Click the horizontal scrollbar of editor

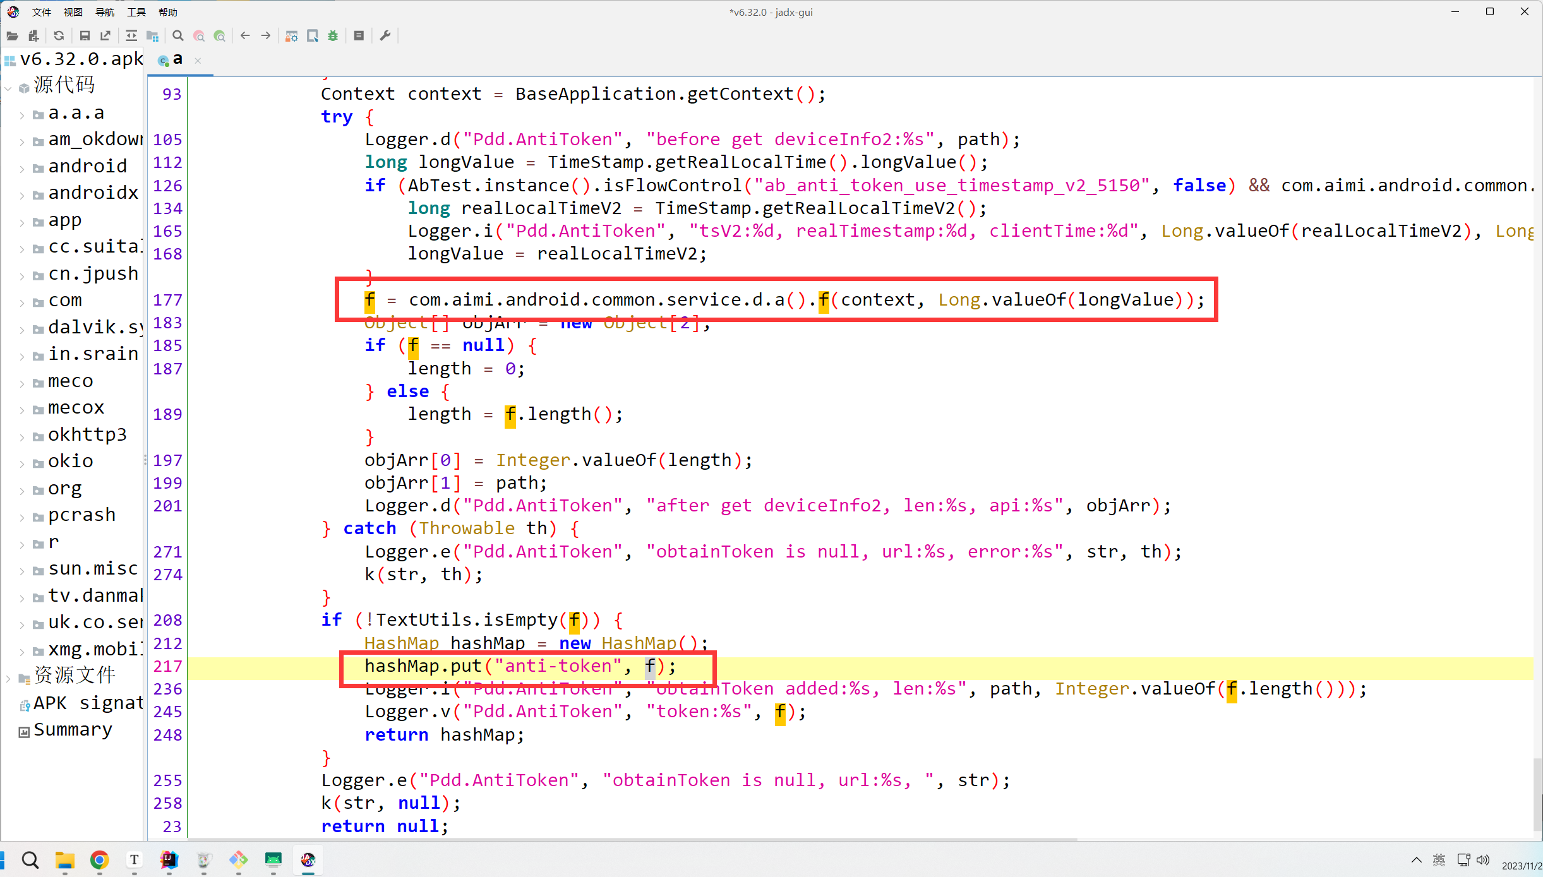click(632, 839)
